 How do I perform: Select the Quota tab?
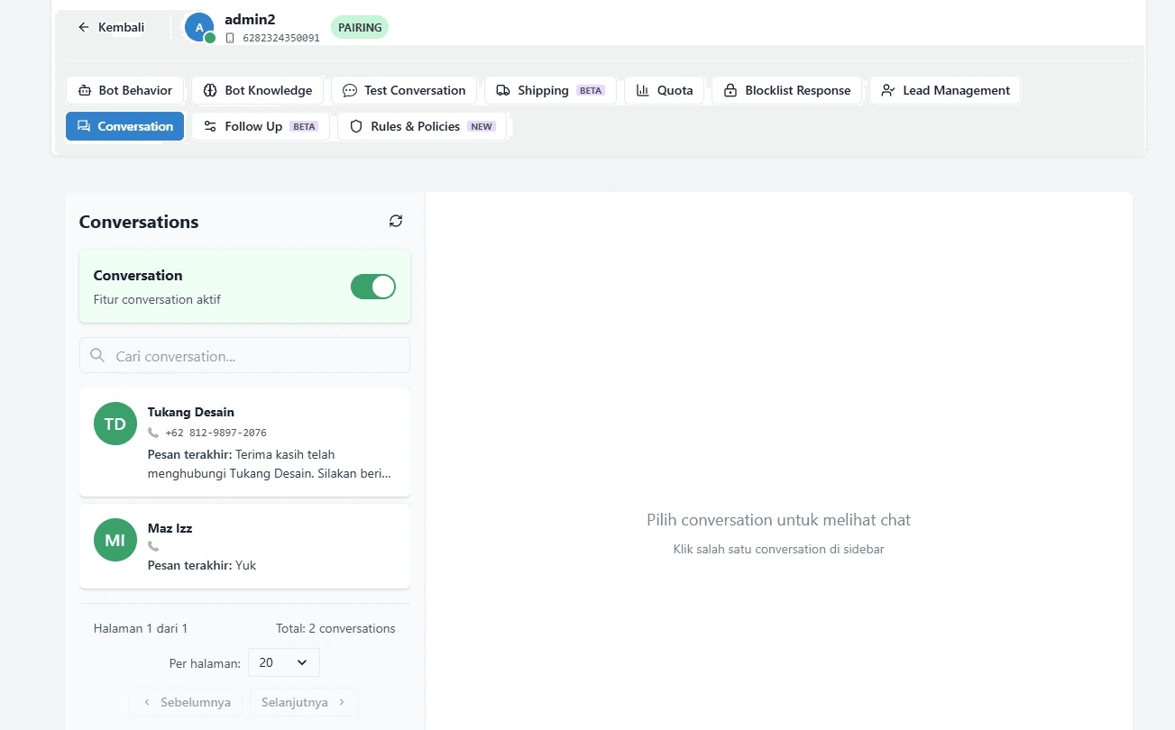click(664, 90)
